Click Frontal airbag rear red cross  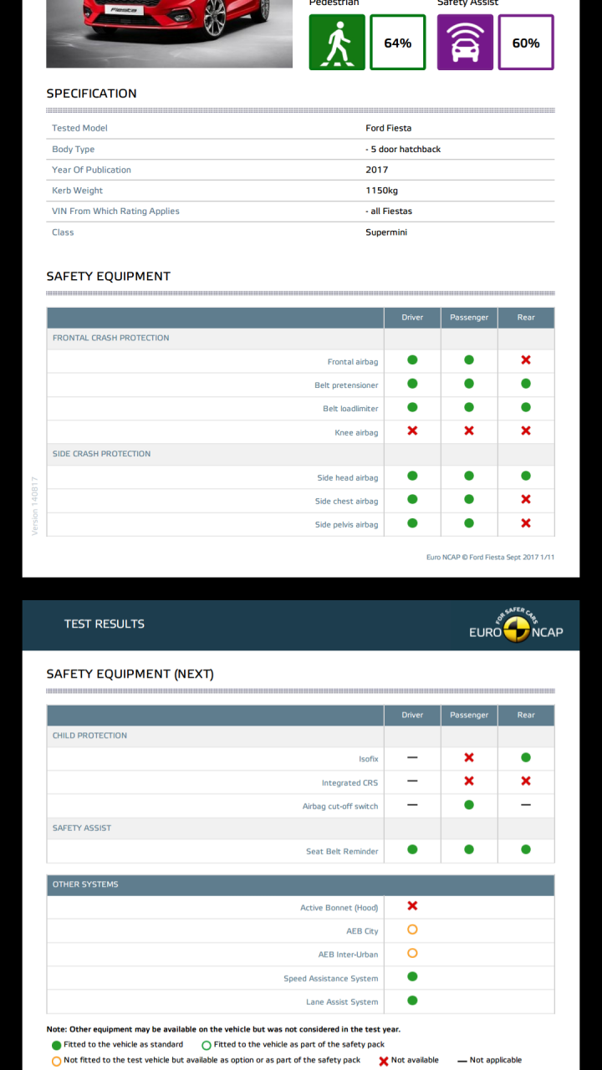[x=526, y=360]
